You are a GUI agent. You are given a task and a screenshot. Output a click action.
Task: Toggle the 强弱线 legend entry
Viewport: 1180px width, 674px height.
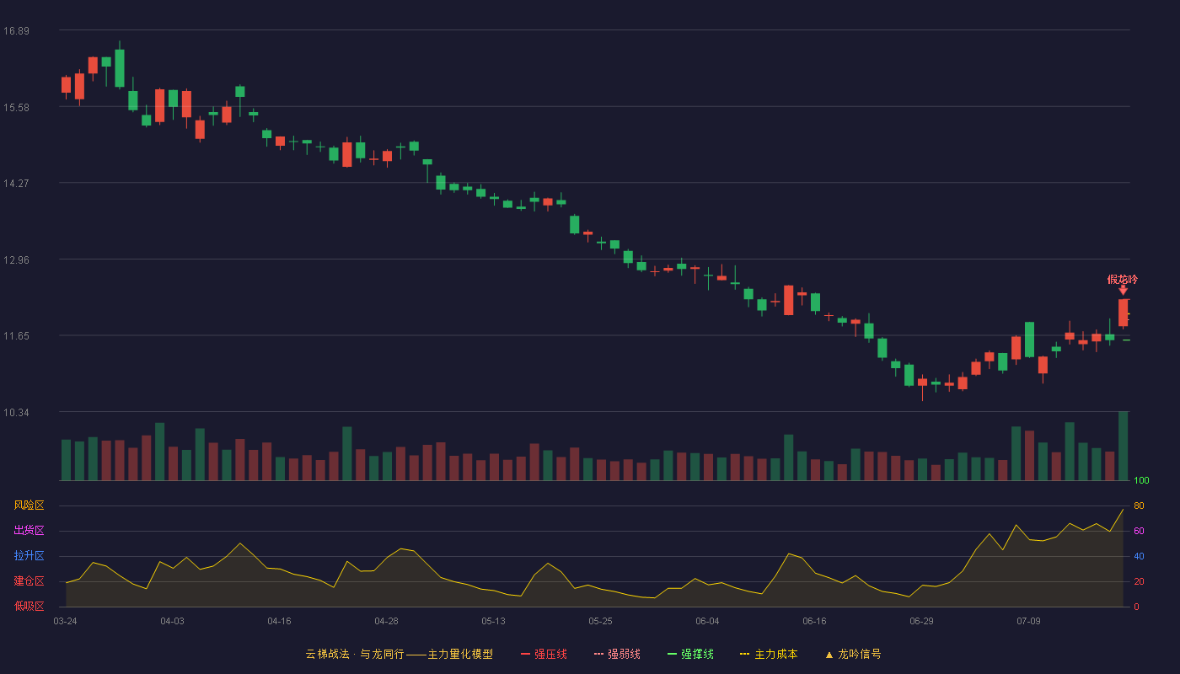[617, 654]
